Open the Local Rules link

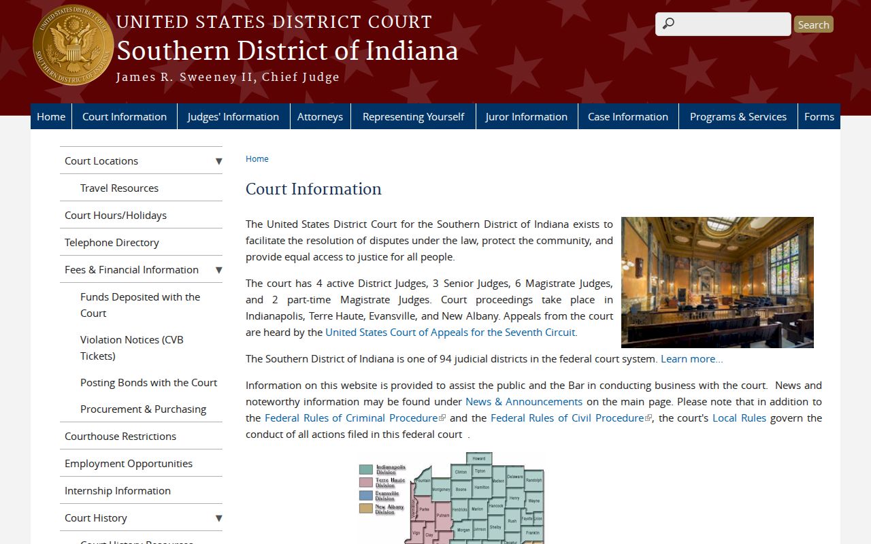[x=739, y=418]
